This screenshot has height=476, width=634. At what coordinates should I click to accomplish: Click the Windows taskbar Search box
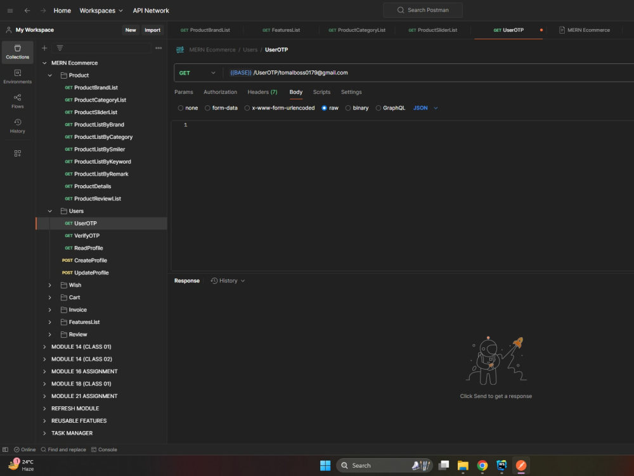point(385,465)
